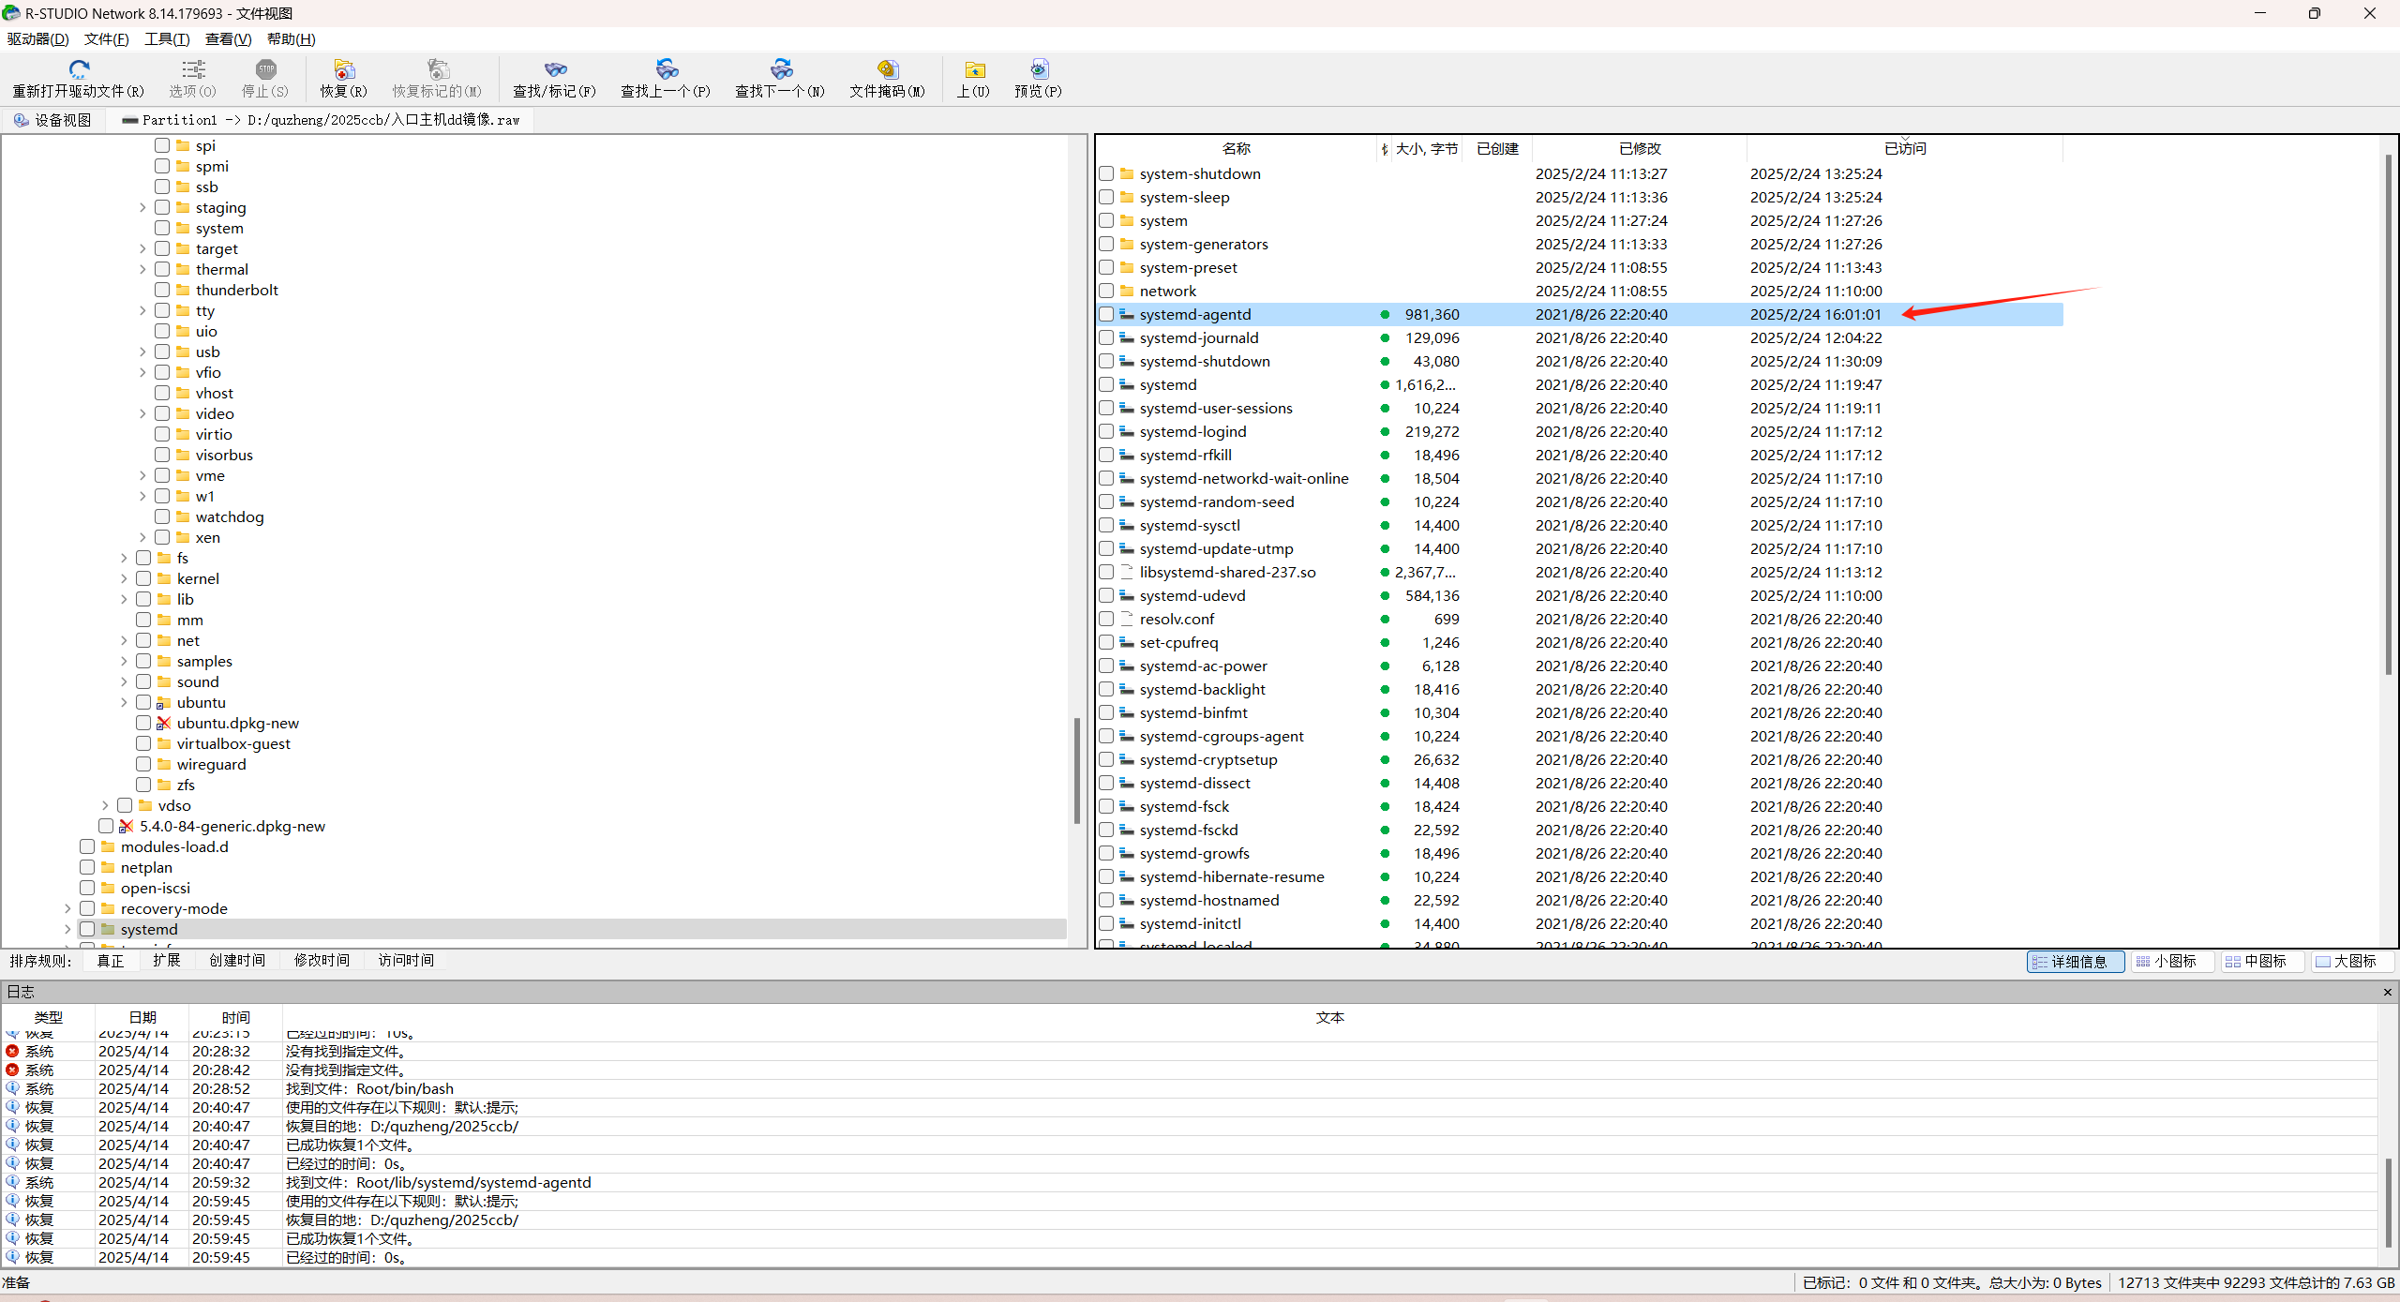This screenshot has height=1302, width=2400.
Task: Click the Recover (恢复) toolbar icon
Action: 344,69
